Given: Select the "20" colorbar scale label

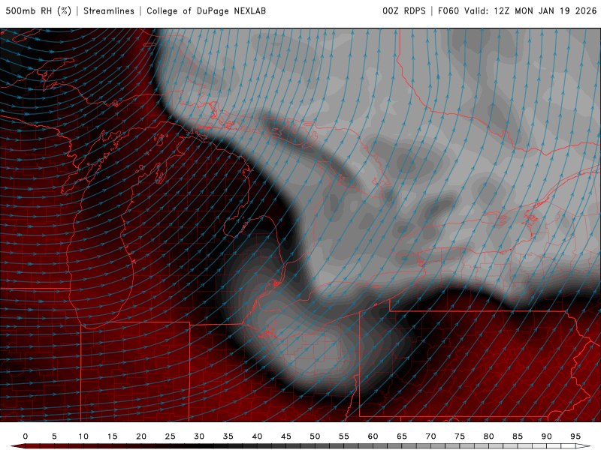Looking at the screenshot, I should coord(141,436).
